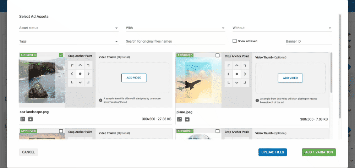This screenshot has height=168, width=355.
Task: Click the info icon in sea-landscape.png video section
Action: (100, 100)
